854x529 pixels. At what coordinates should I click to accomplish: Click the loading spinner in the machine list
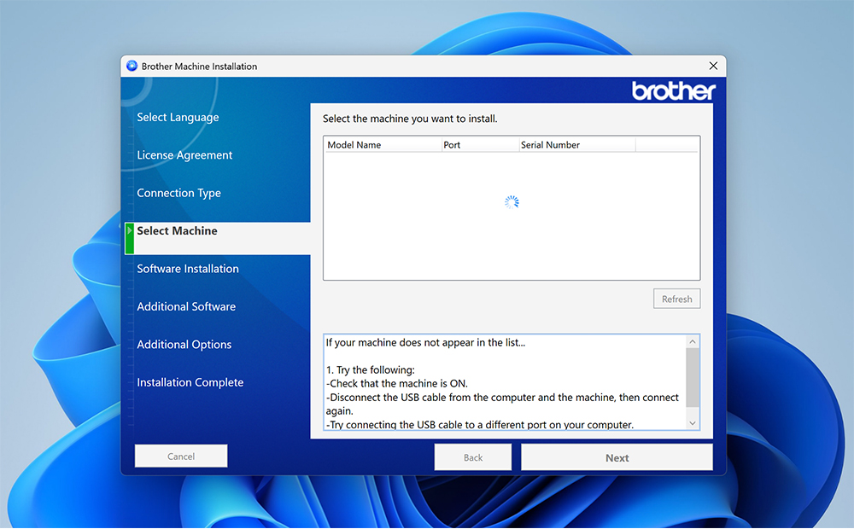pos(512,202)
